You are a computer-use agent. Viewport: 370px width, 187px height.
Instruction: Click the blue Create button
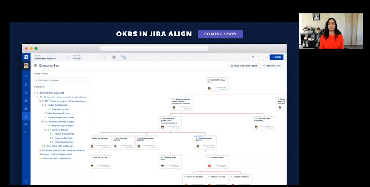276,57
